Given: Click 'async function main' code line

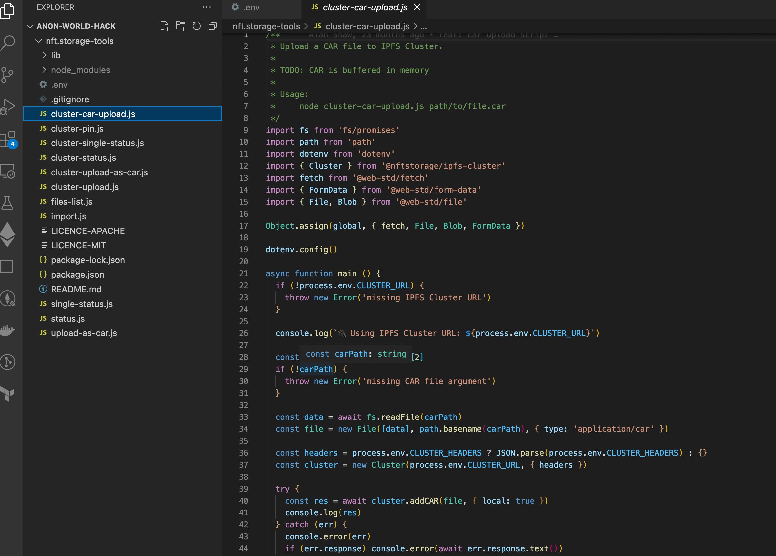Looking at the screenshot, I should (x=323, y=274).
